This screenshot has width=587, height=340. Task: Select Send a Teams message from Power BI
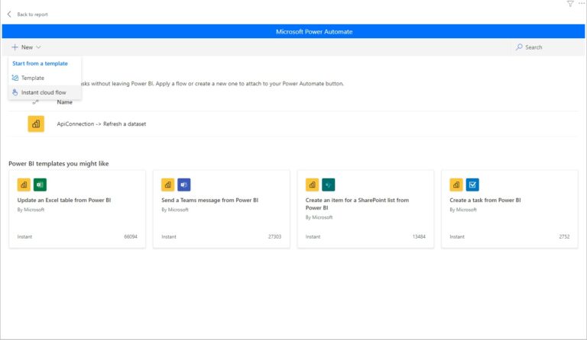(209, 200)
